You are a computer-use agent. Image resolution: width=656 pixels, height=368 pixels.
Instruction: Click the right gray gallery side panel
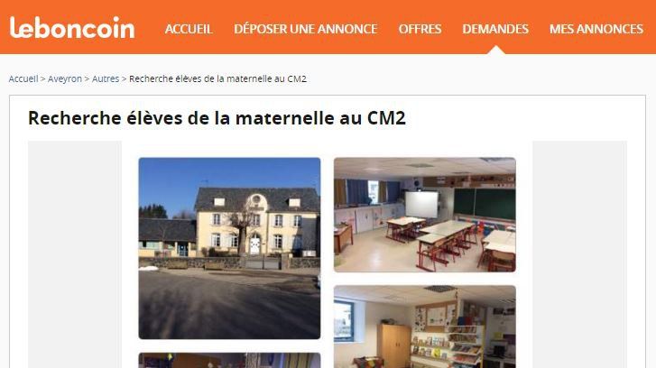(x=580, y=254)
